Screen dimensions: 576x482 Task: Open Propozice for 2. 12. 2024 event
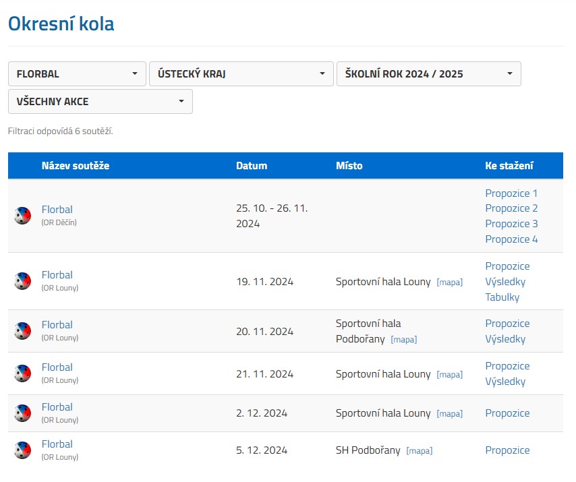(x=507, y=413)
